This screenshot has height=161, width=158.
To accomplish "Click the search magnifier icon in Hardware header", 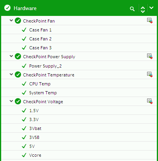I will pyautogui.click(x=132, y=9).
